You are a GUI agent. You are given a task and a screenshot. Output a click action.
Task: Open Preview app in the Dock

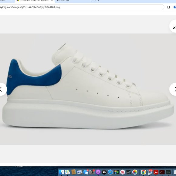pos(80,172)
